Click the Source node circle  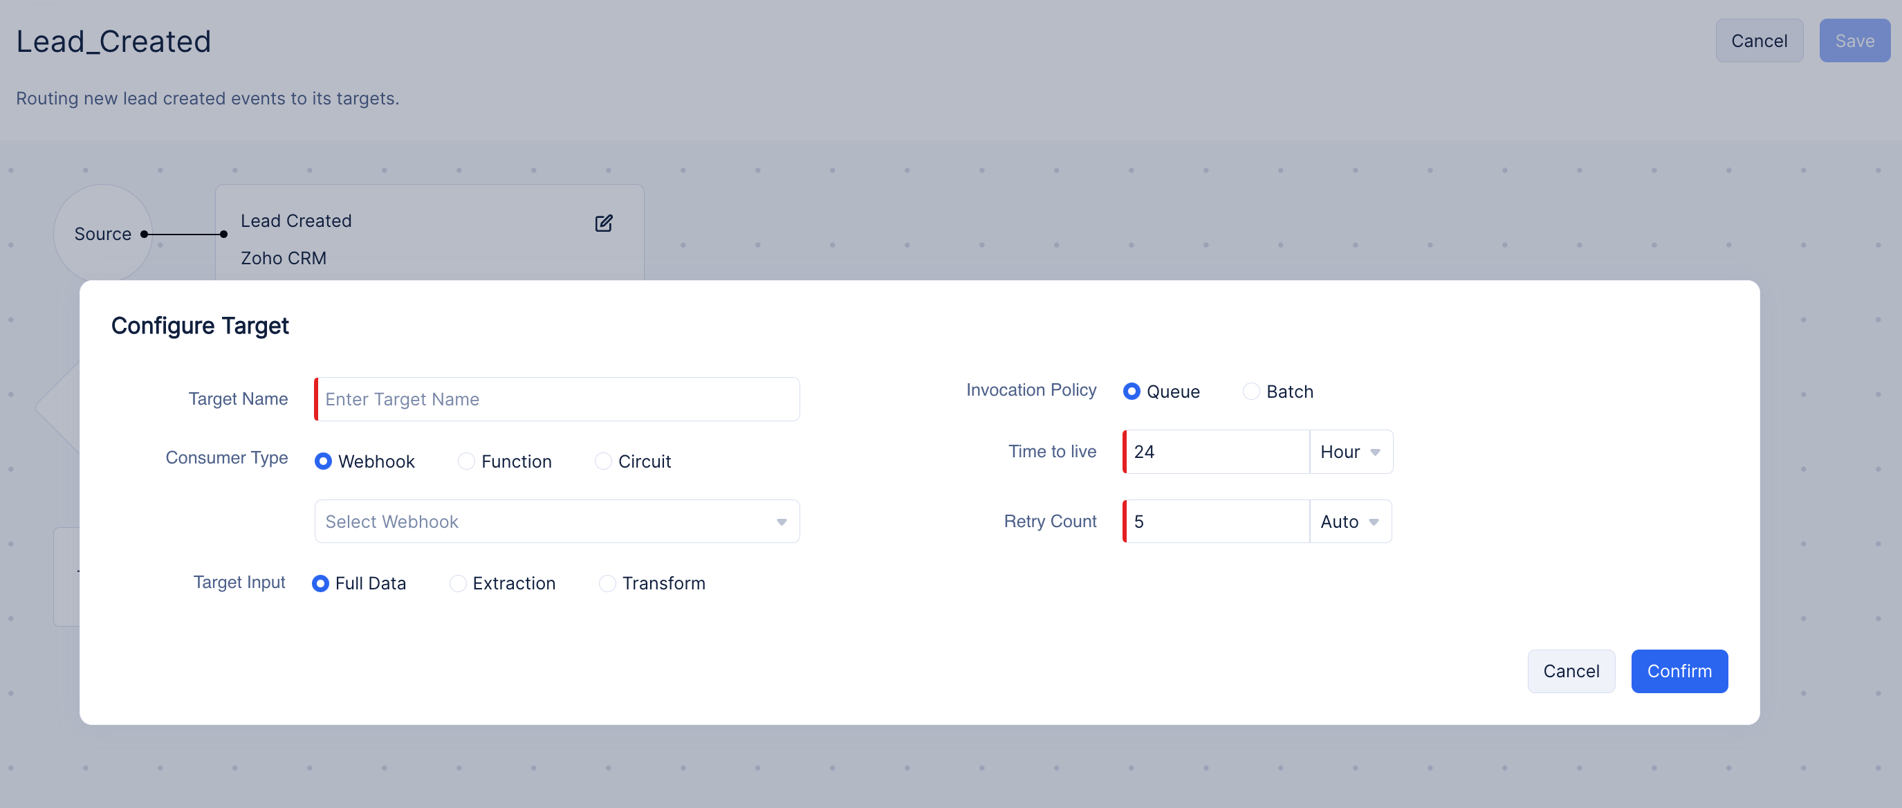coord(102,233)
